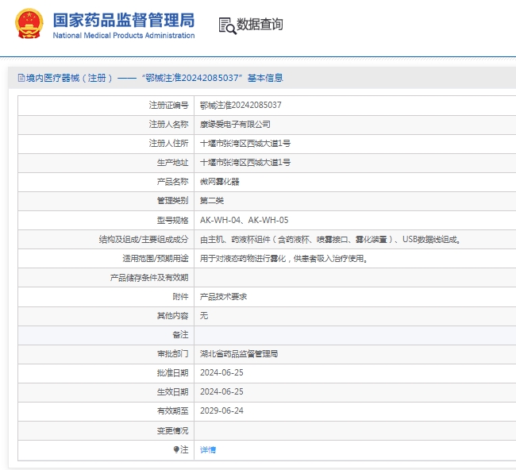Open the 数据查询 data query heading

pyautogui.click(x=260, y=25)
